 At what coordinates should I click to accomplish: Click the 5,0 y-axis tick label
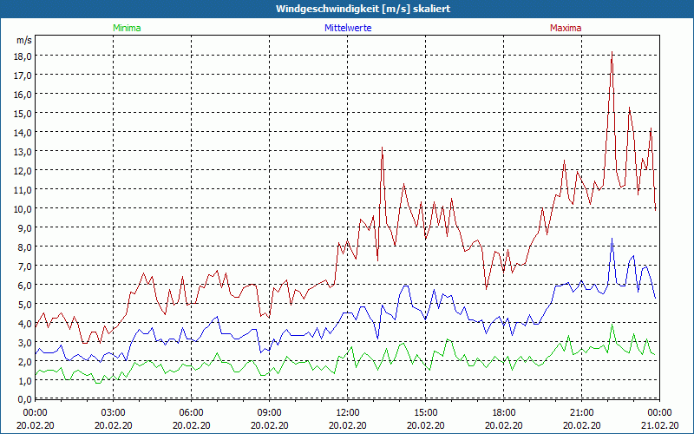tap(23, 304)
